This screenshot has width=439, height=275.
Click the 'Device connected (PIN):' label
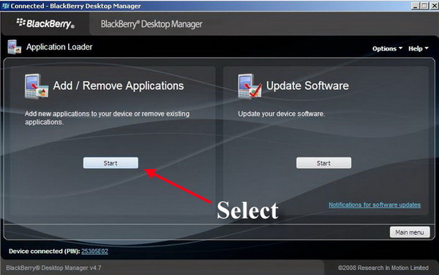click(x=44, y=251)
